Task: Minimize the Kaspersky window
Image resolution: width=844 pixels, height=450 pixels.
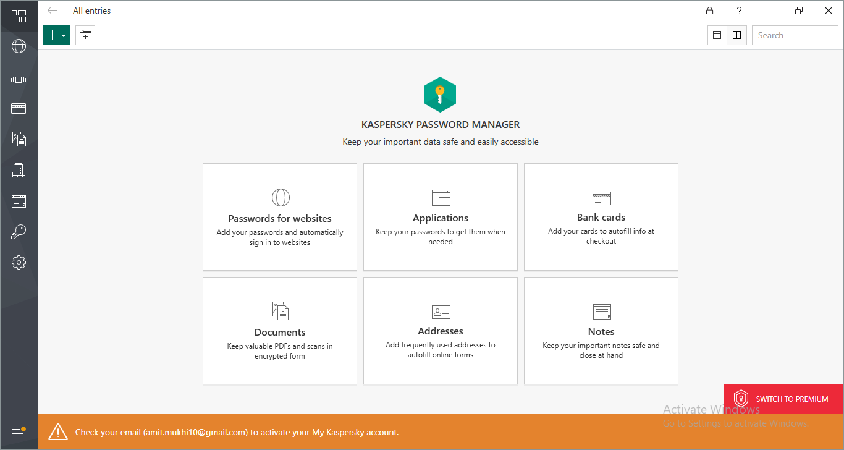Action: [x=769, y=11]
